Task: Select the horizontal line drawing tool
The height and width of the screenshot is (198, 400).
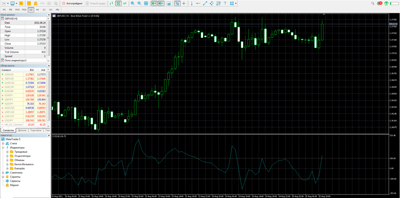Action: tap(198, 4)
